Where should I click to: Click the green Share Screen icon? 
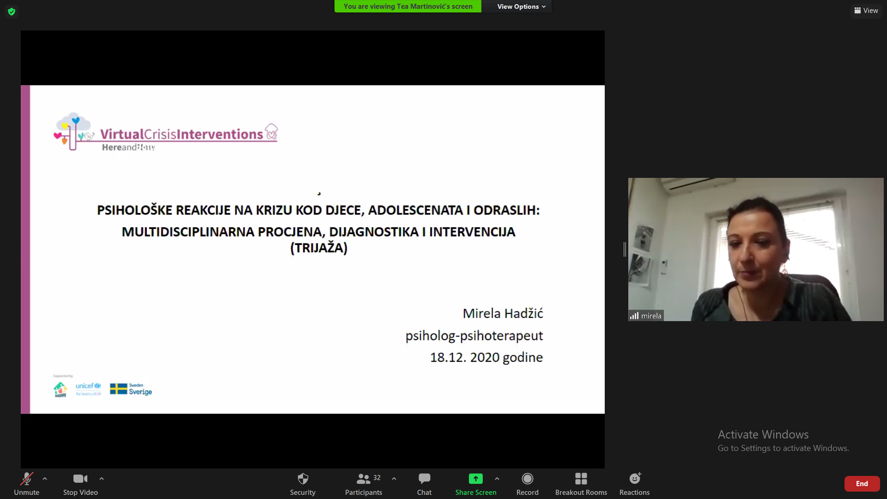coord(475,479)
